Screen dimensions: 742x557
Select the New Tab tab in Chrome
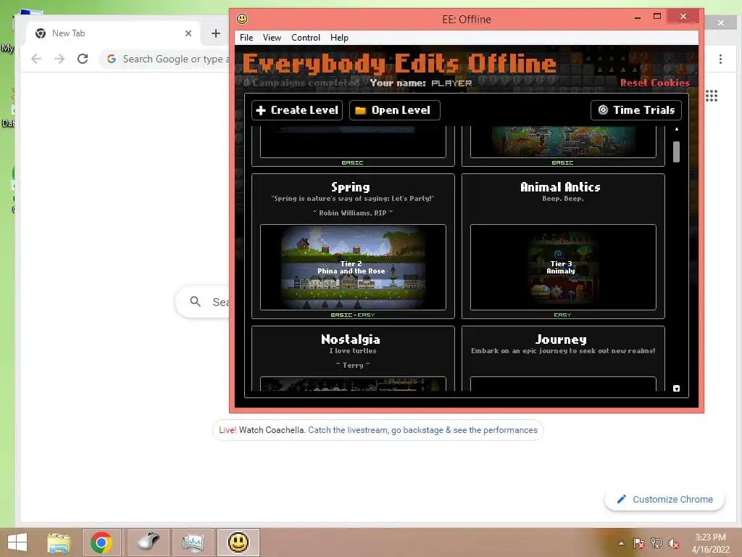114,33
